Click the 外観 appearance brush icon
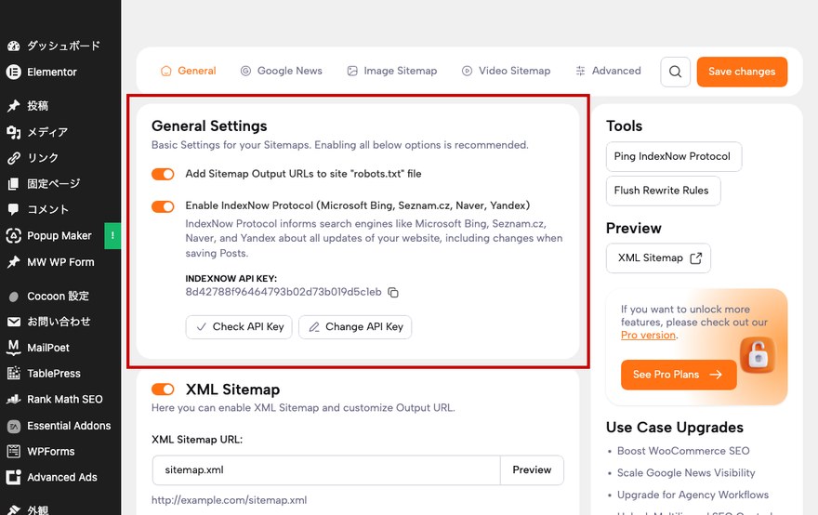The width and height of the screenshot is (818, 515). [14, 509]
